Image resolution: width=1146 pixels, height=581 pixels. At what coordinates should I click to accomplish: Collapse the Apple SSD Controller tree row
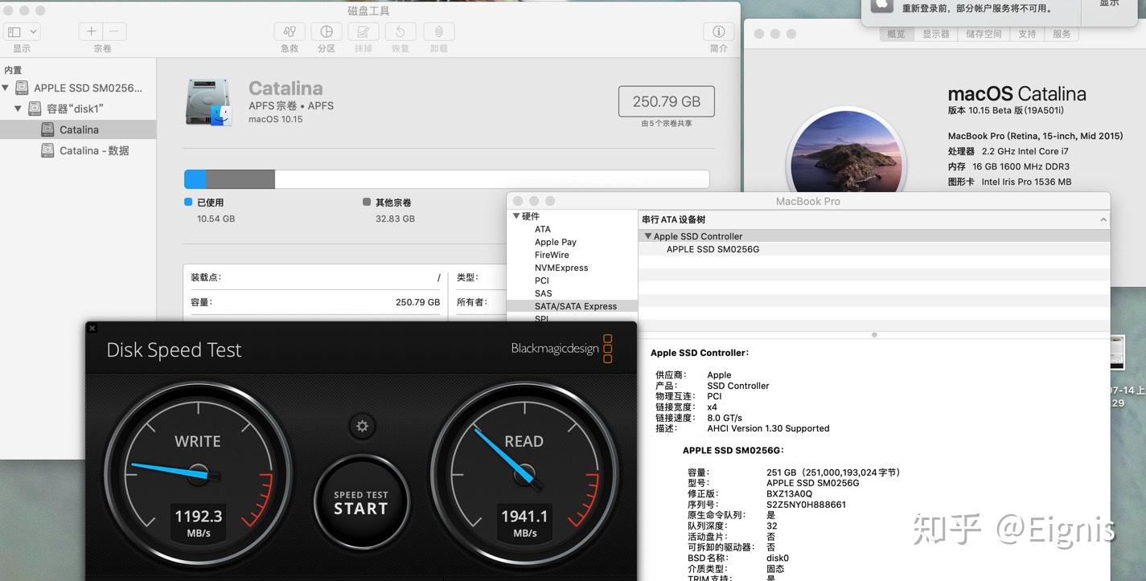click(647, 236)
